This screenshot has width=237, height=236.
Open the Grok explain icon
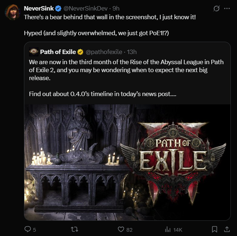(216, 8)
